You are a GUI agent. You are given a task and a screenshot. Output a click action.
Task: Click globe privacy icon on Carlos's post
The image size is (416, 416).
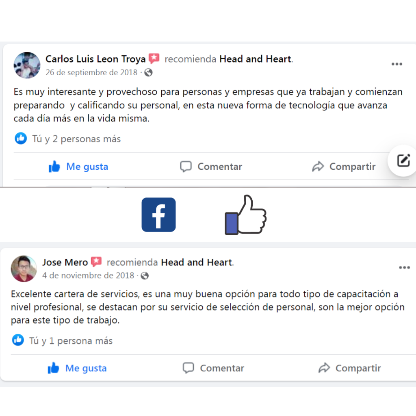(x=148, y=72)
